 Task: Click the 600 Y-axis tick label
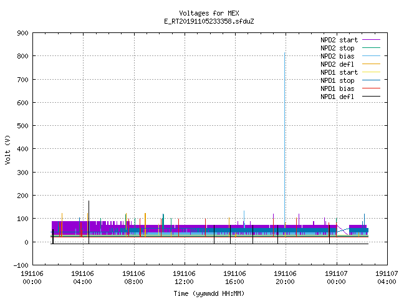[x=22, y=103]
